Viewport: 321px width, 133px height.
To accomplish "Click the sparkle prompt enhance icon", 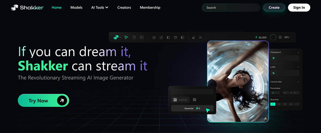I will point(194,99).
